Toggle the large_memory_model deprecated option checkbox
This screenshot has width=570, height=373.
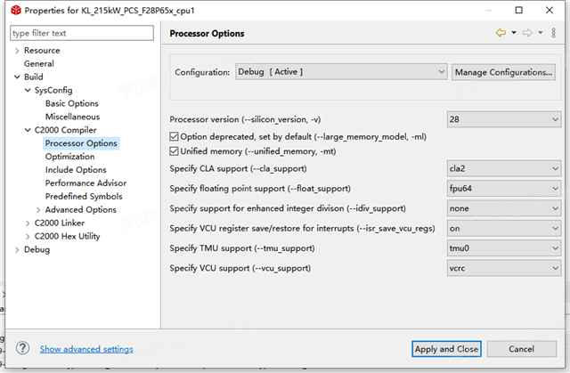[x=174, y=136]
